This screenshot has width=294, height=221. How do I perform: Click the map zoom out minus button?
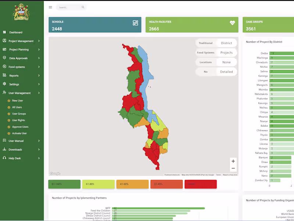[233, 168]
